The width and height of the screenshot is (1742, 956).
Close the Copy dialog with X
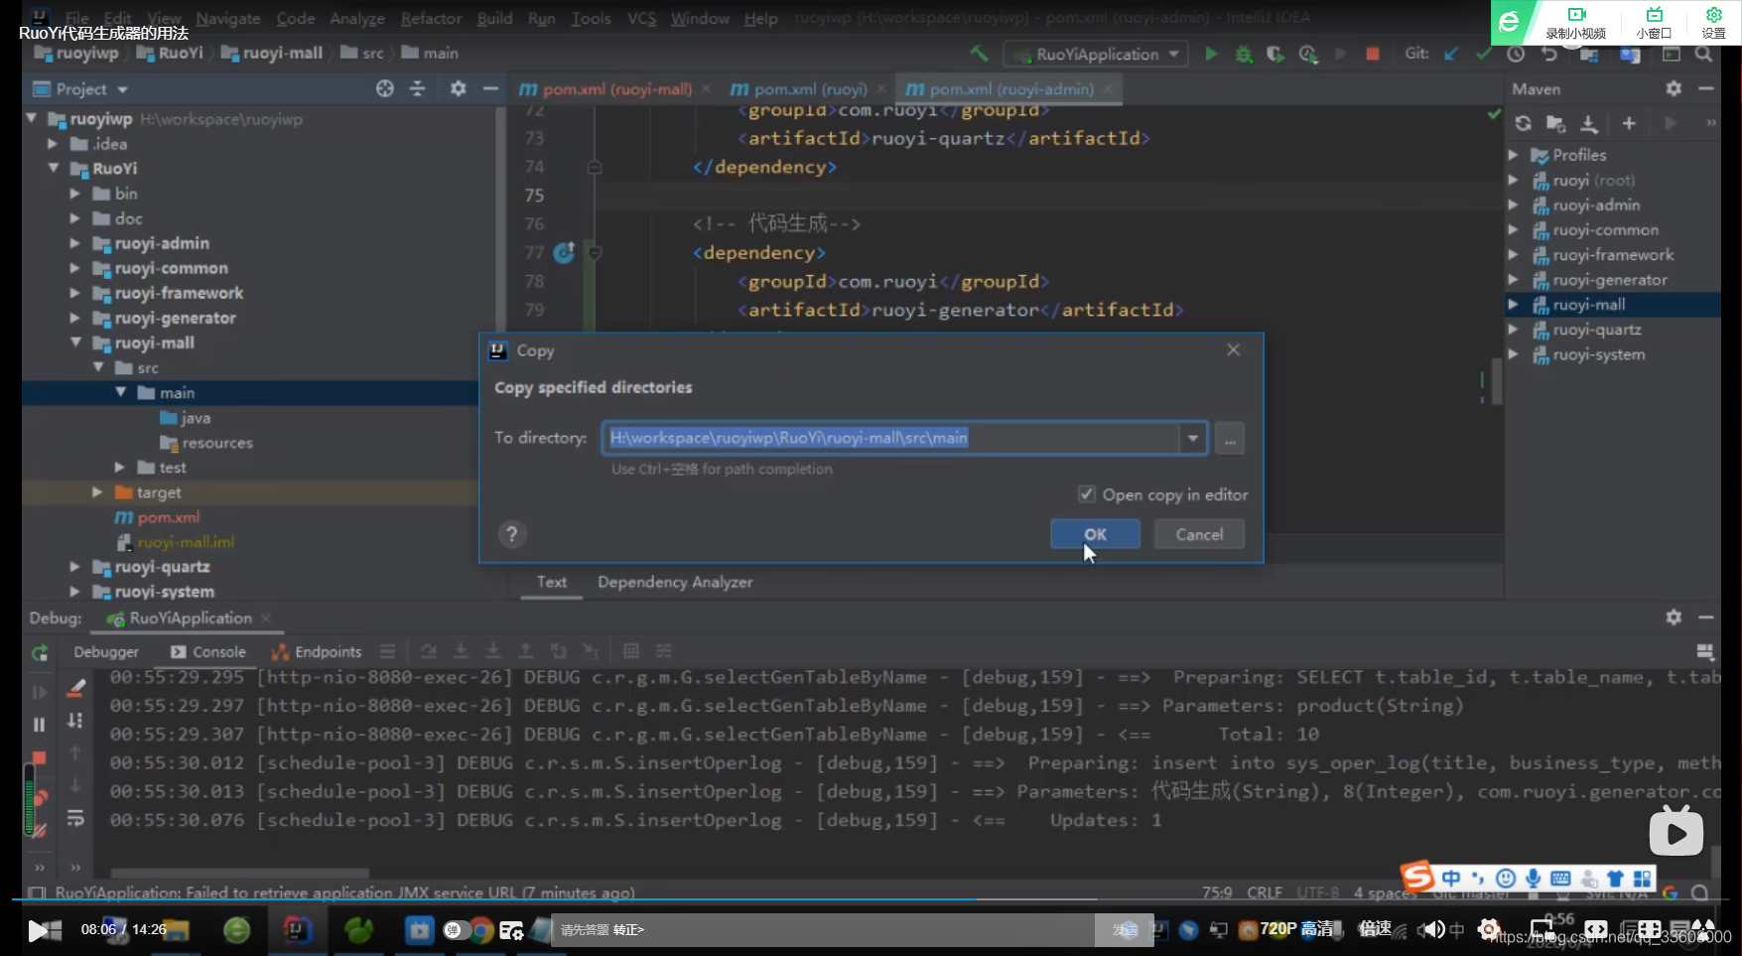point(1233,349)
